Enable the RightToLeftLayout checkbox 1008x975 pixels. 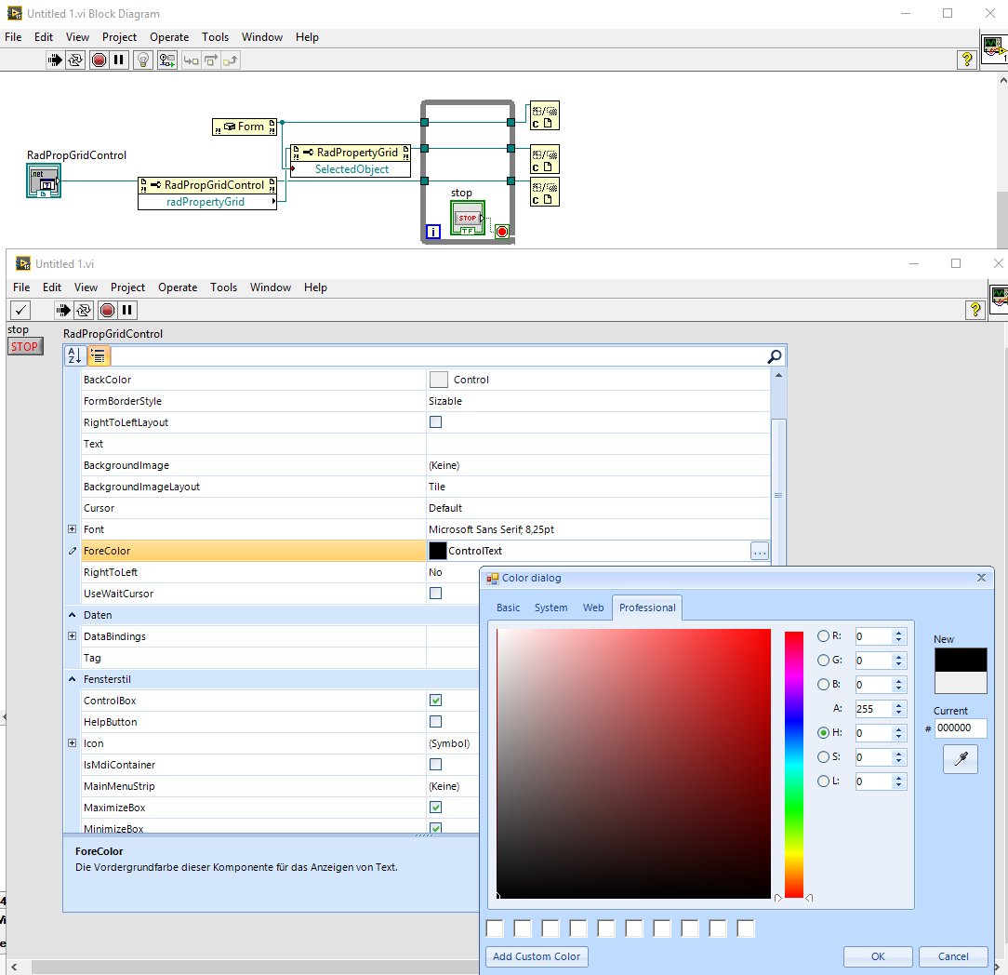click(435, 422)
